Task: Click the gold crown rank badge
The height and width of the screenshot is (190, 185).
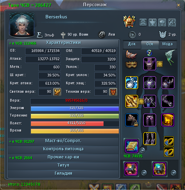Action: (x=129, y=21)
